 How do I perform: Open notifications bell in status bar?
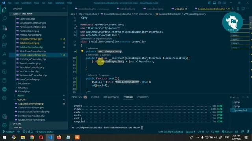[x=248, y=132]
